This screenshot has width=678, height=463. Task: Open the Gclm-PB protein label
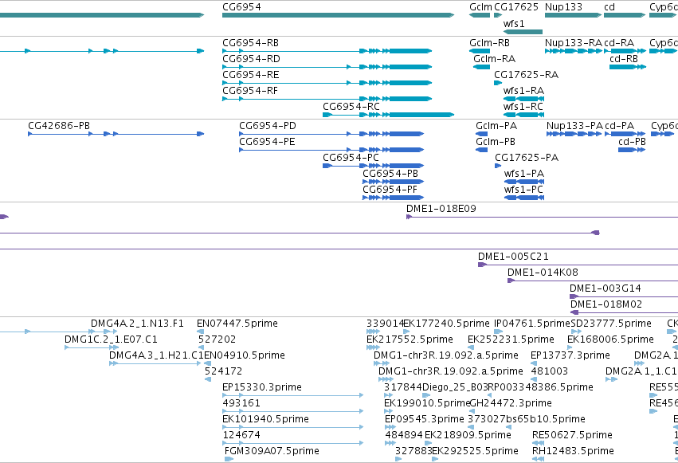tap(495, 142)
